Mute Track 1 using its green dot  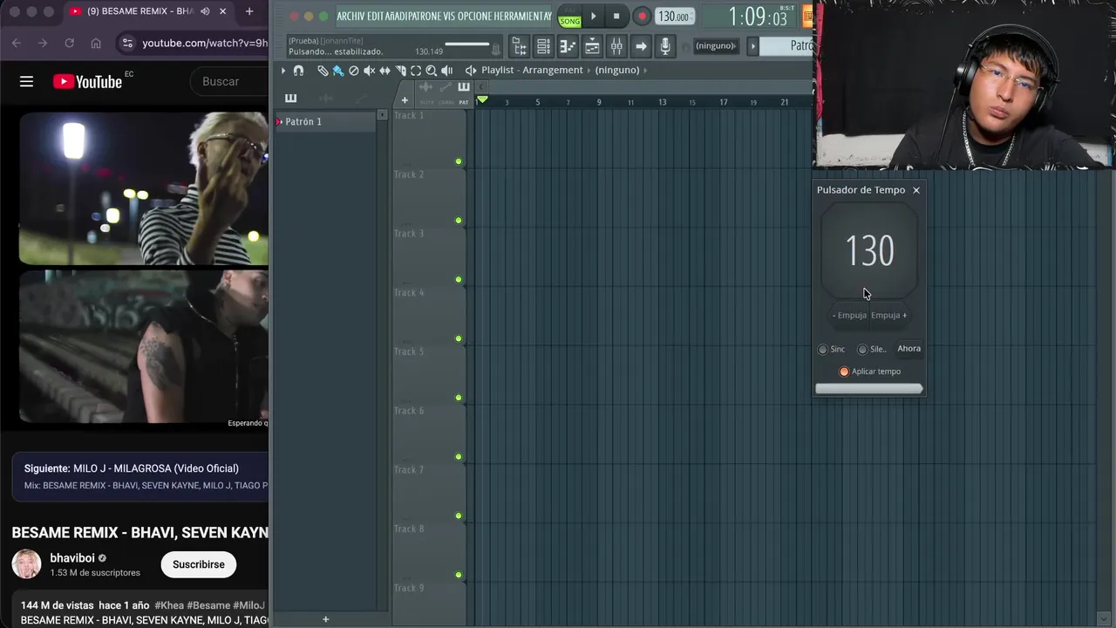(459, 161)
